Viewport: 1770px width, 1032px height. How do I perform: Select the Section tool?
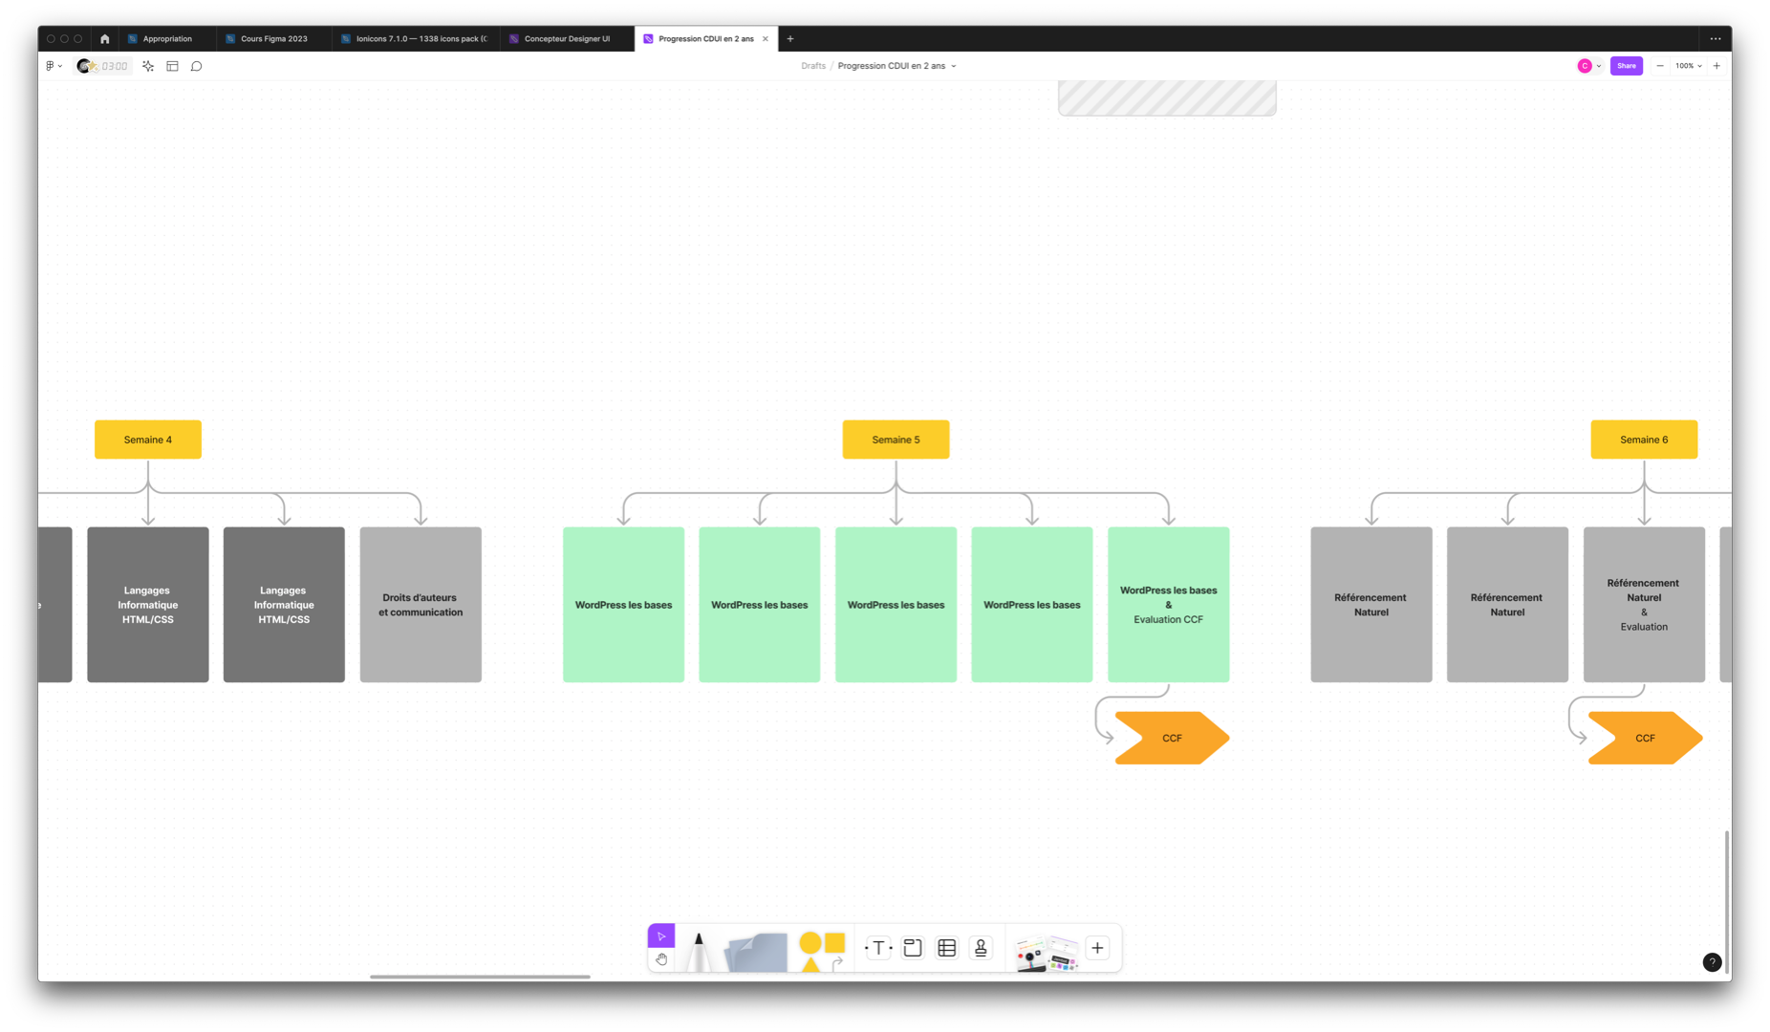(913, 948)
